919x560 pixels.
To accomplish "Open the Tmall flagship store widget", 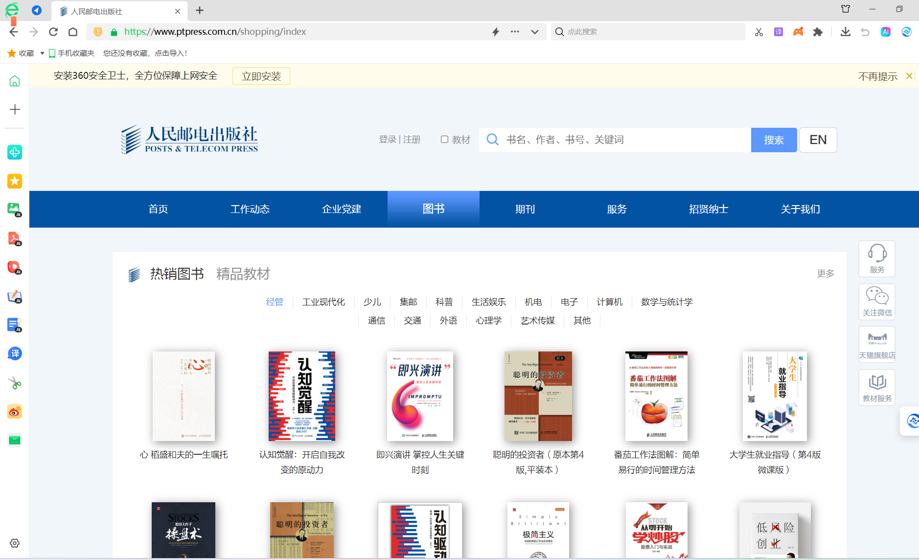I will [877, 345].
